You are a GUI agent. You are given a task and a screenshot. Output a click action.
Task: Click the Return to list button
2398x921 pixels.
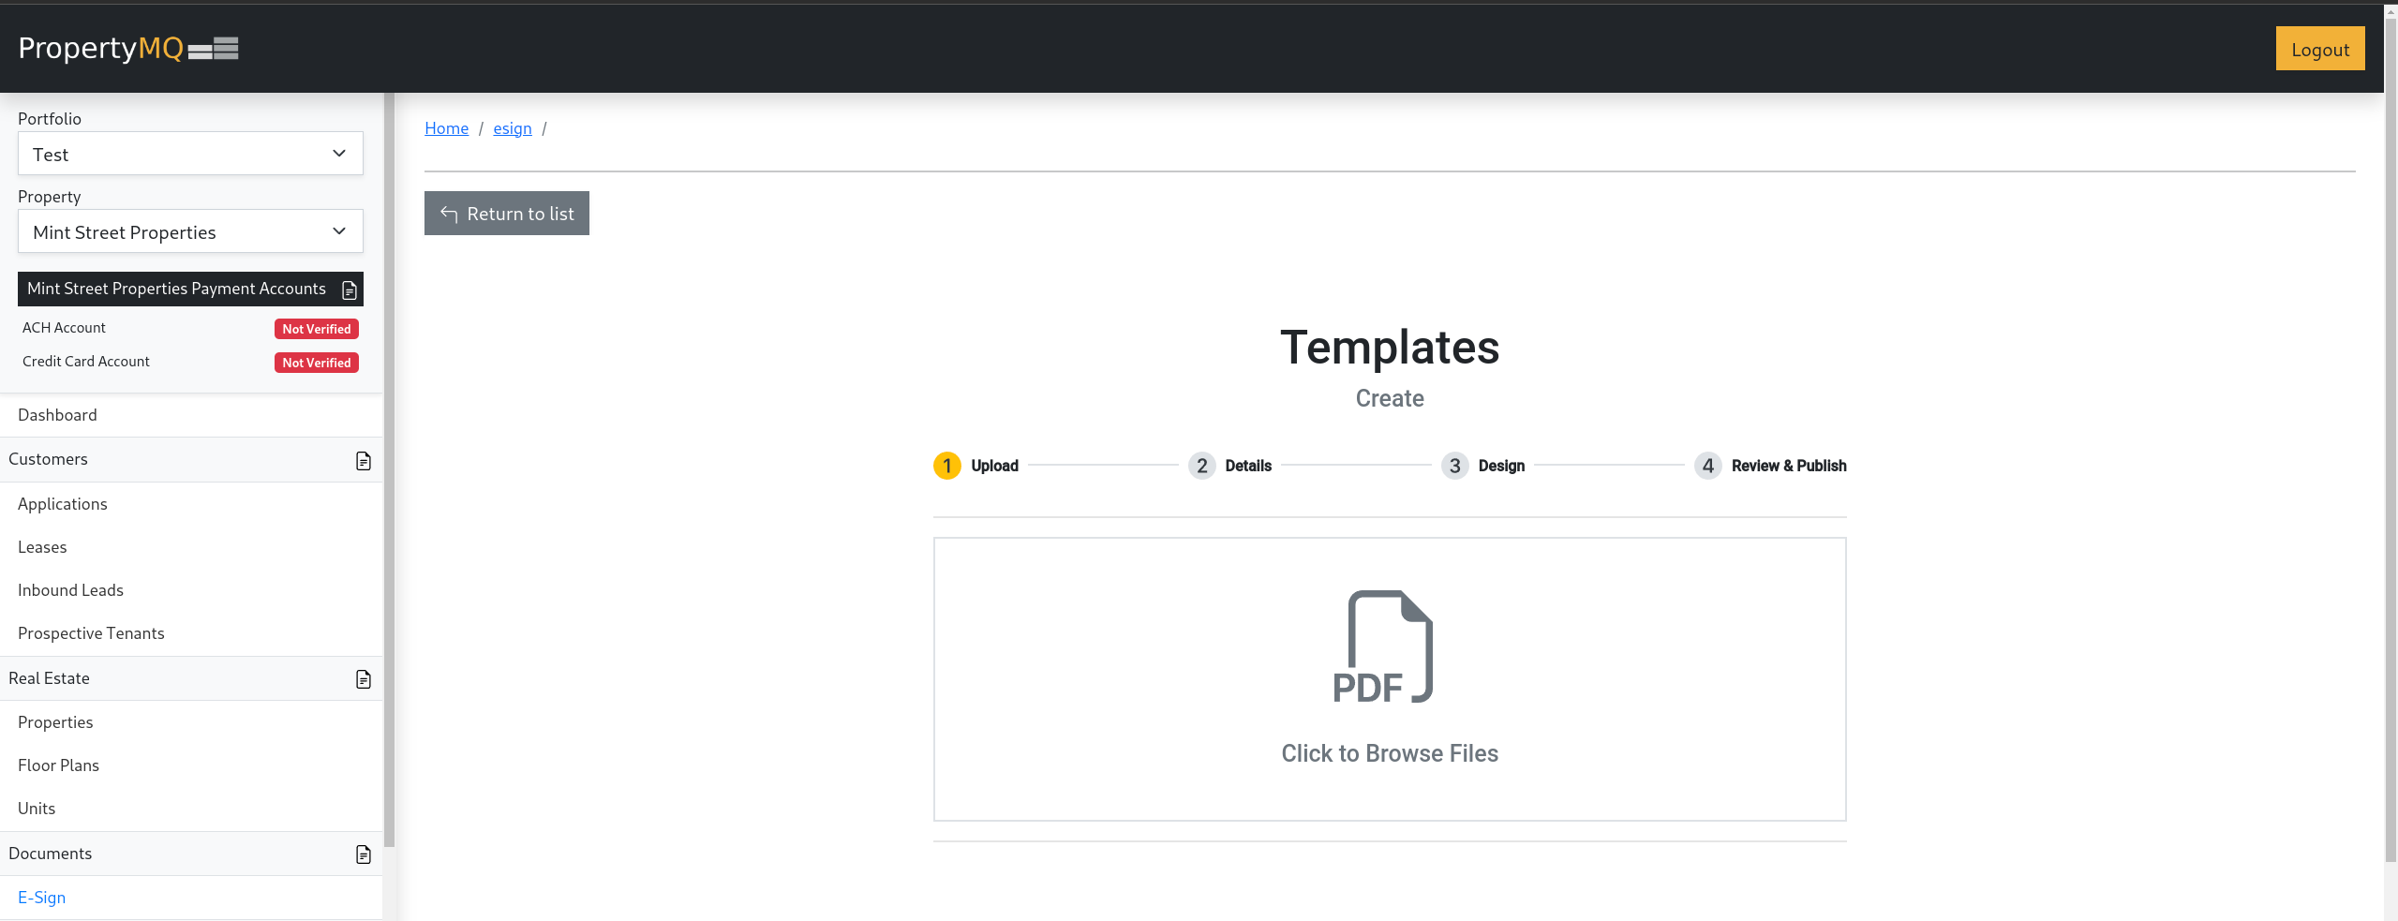506,214
